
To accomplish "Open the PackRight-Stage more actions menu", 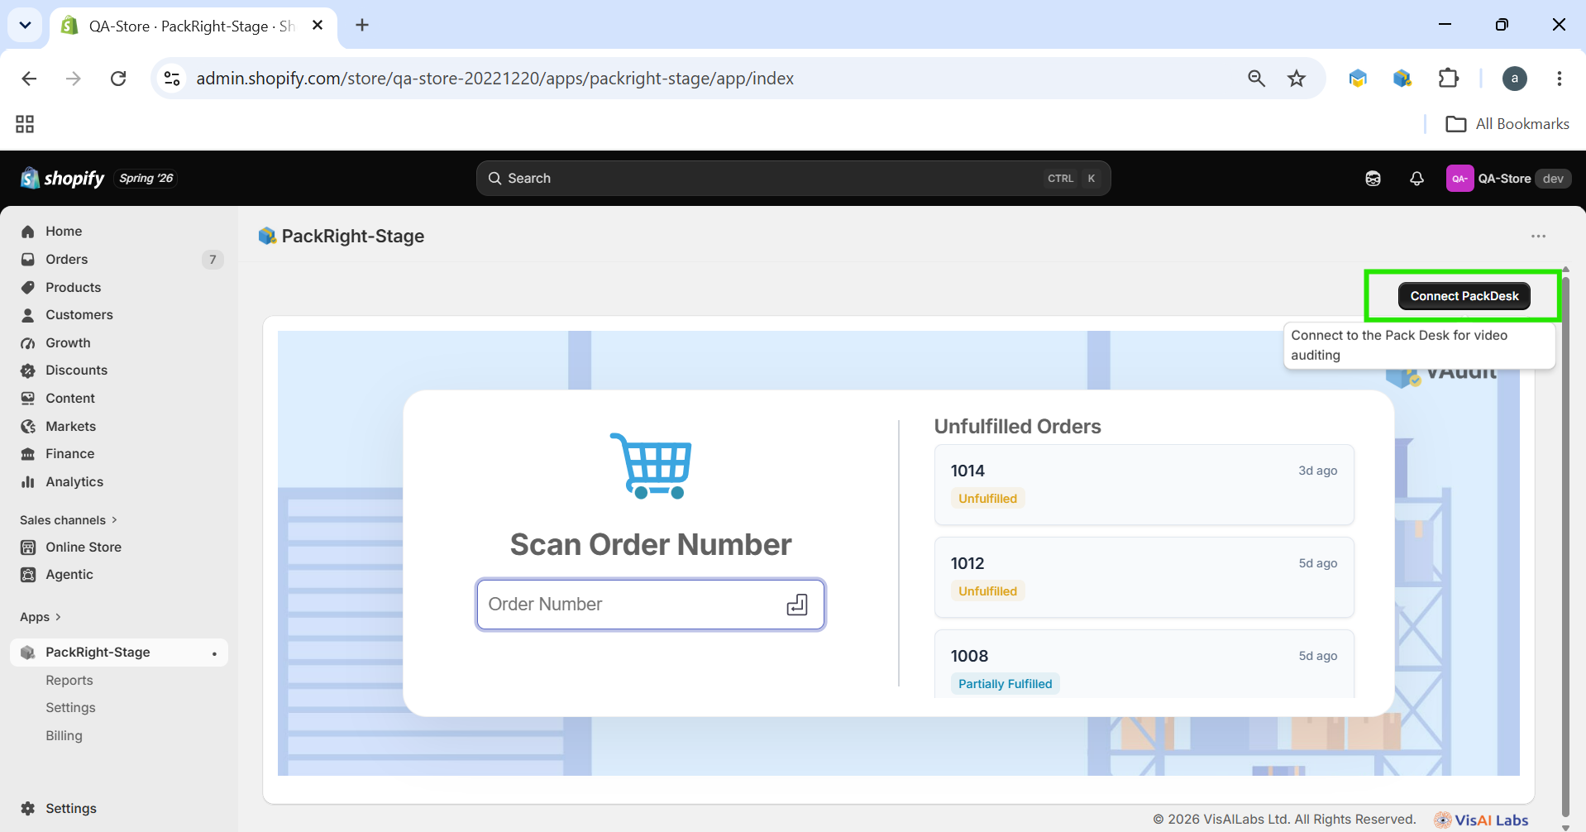I will click(1538, 237).
